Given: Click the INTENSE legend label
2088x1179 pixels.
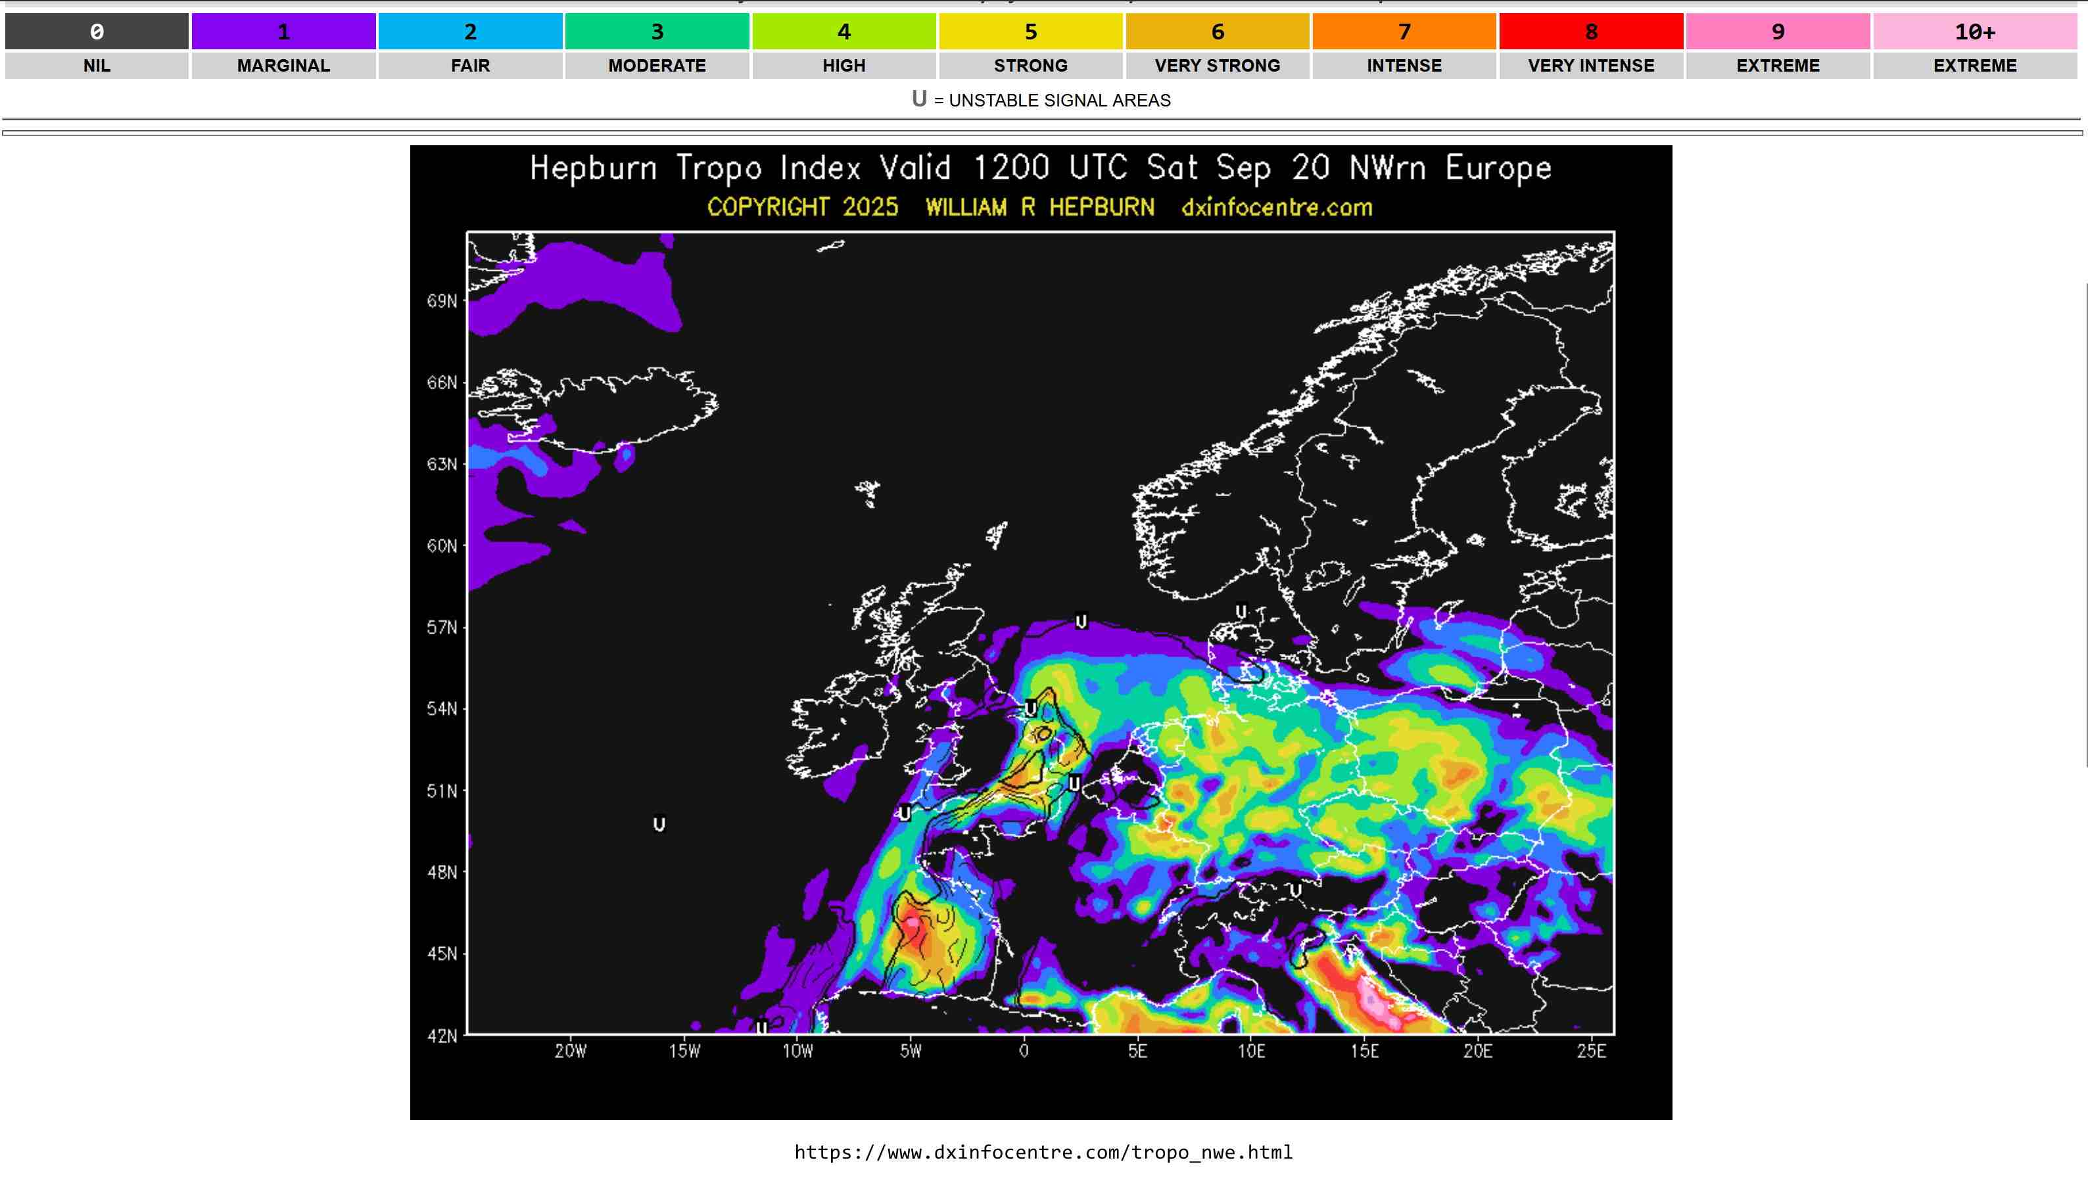Looking at the screenshot, I should (1404, 66).
